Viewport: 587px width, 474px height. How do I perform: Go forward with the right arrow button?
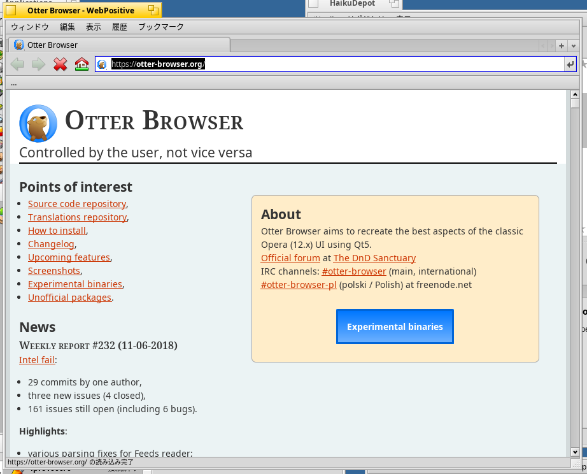[39, 64]
